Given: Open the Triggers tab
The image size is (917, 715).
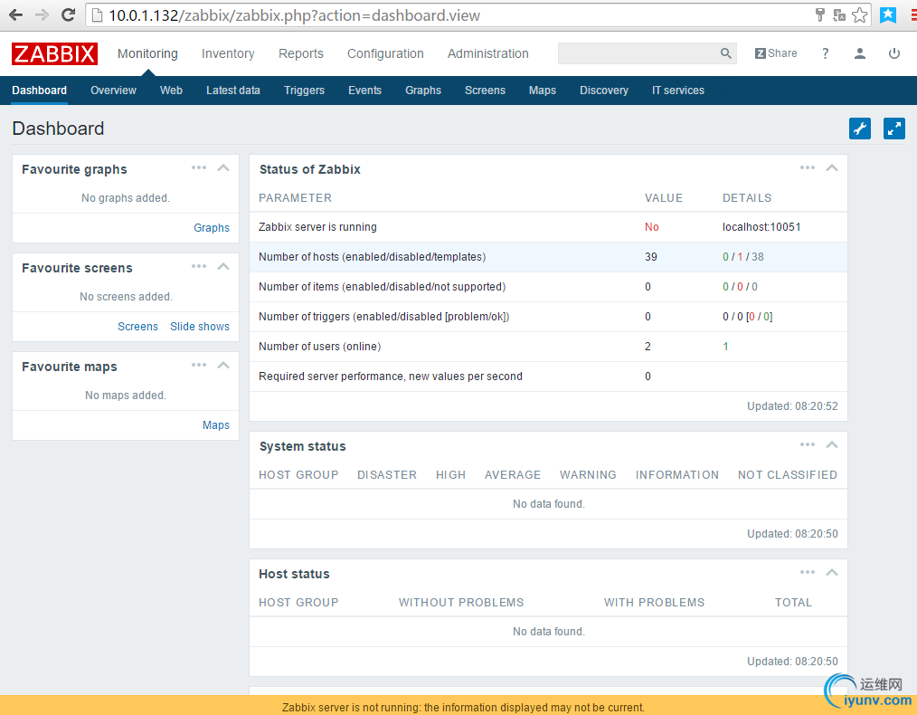Looking at the screenshot, I should [304, 91].
